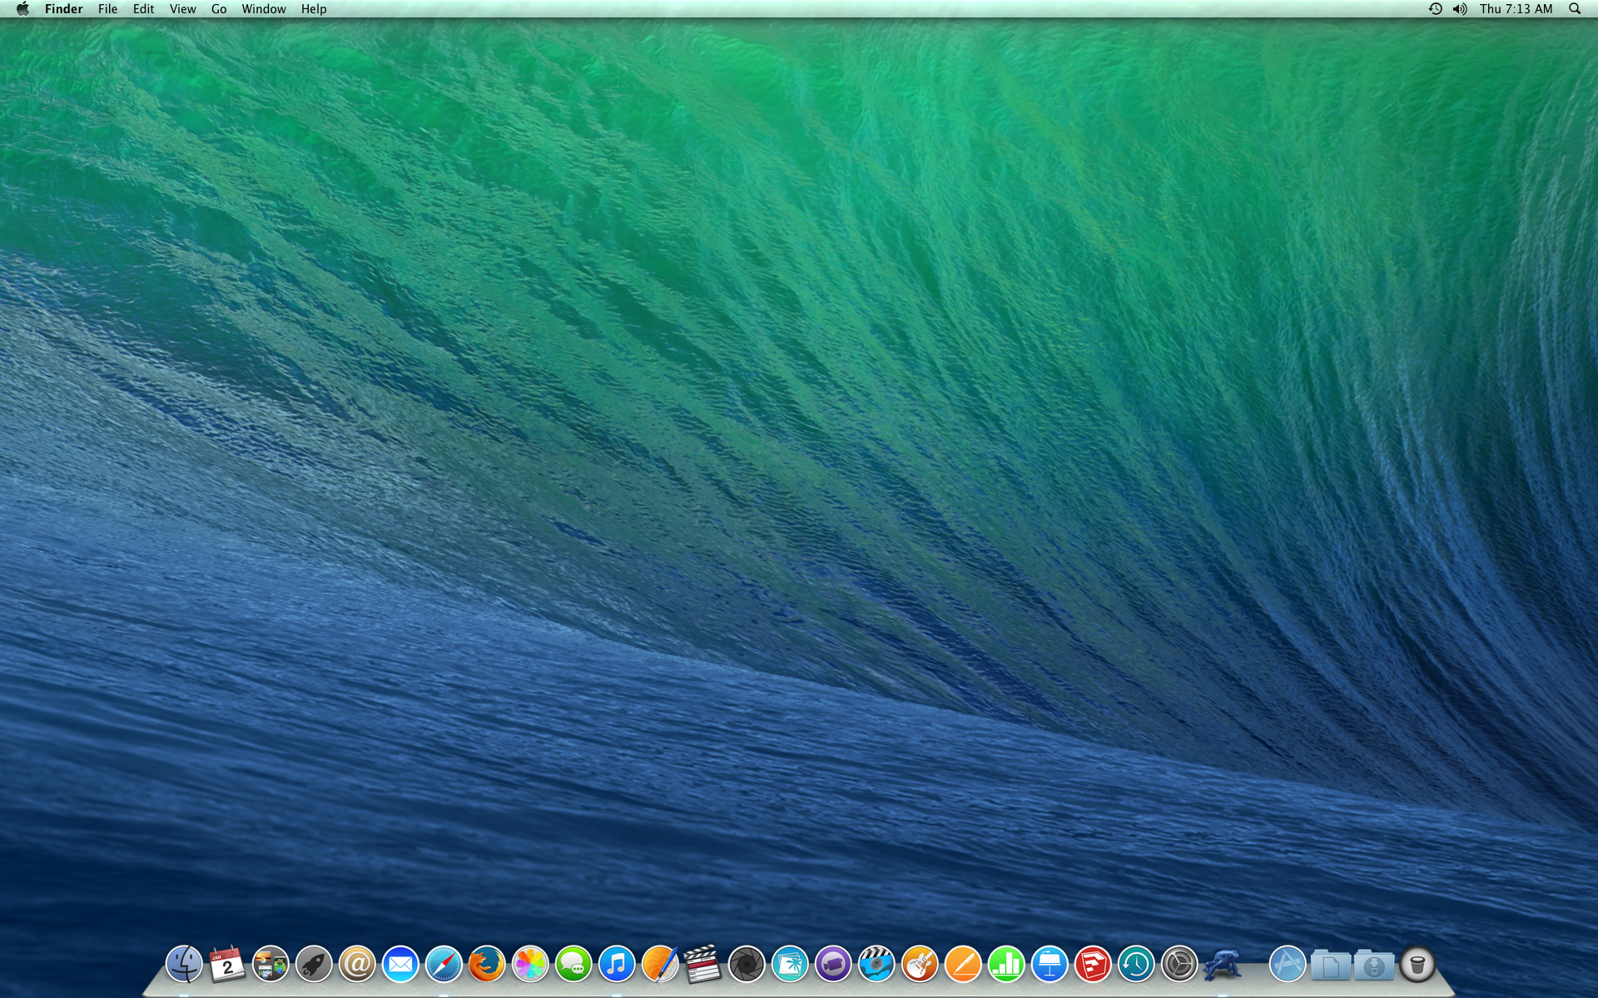
Task: Open System Preferences gear in dock
Action: tap(1179, 965)
